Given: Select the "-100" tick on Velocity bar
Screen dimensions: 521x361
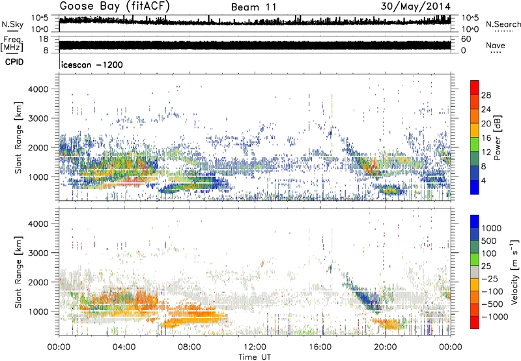Looking at the screenshot, I should click(492, 291).
